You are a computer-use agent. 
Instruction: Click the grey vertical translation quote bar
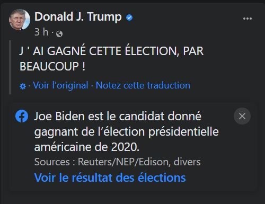(10, 67)
